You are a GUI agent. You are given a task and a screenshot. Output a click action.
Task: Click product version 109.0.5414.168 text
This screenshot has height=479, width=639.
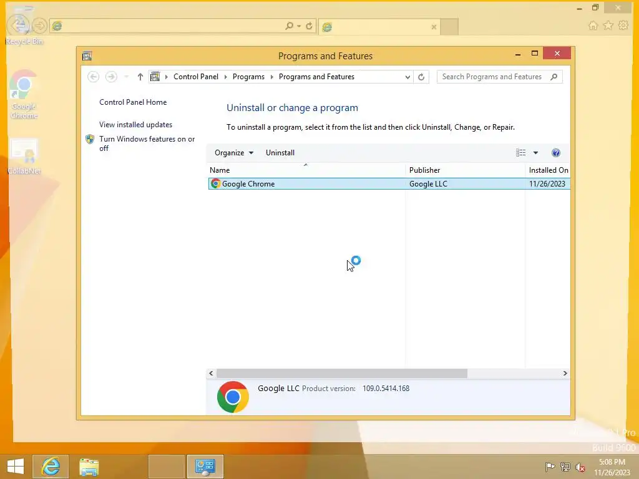click(386, 389)
